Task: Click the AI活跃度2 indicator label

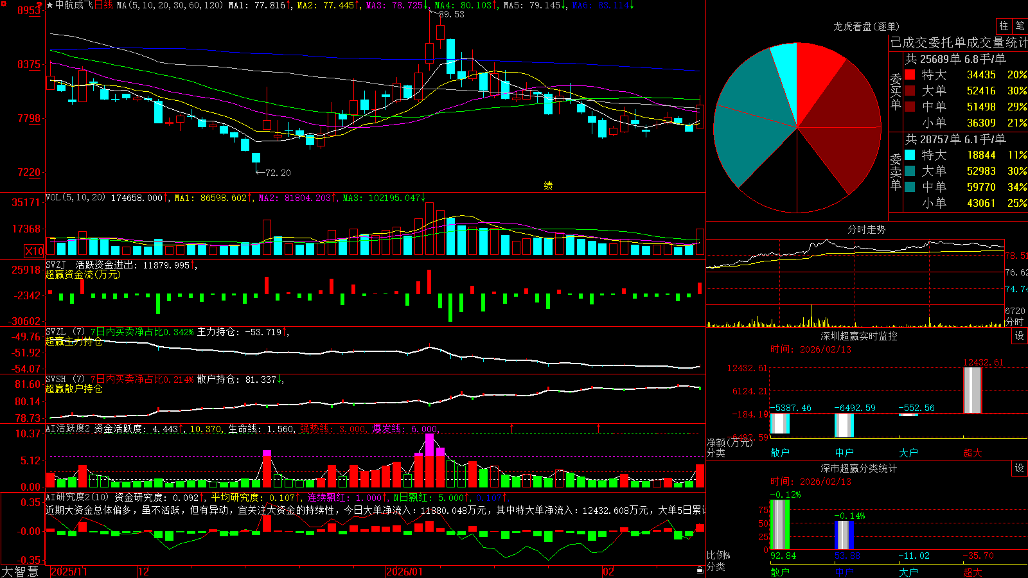Action: click(68, 429)
